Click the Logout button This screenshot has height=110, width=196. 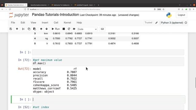tap(181, 15)
